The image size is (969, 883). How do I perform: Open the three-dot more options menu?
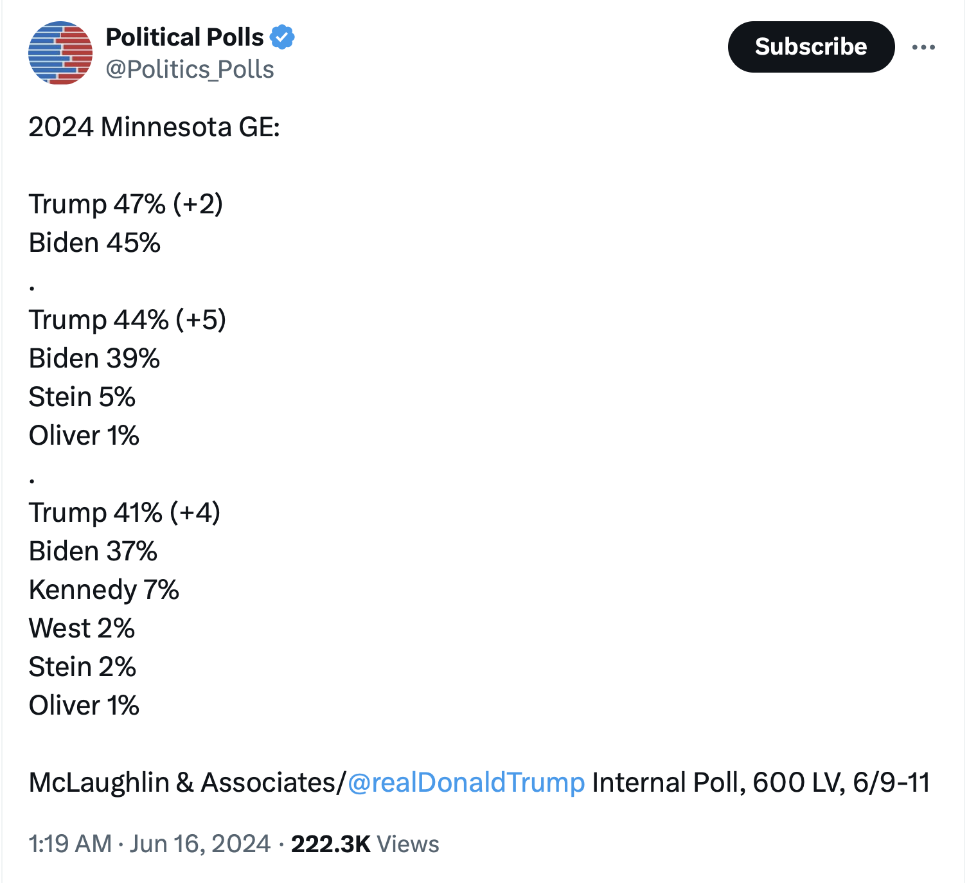923,47
